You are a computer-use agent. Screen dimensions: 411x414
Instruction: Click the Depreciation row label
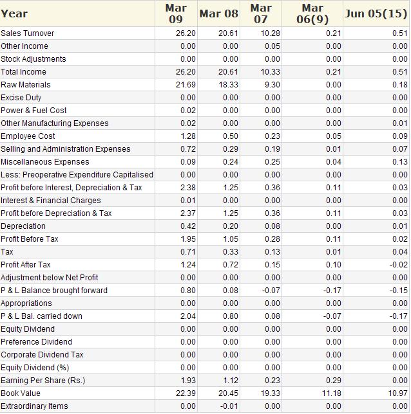click(23, 226)
